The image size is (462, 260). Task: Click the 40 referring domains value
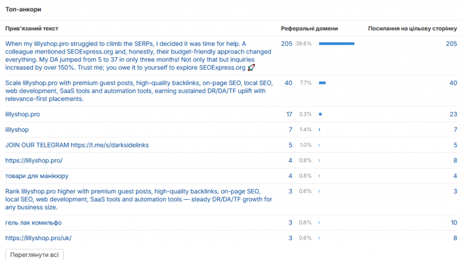coord(288,83)
